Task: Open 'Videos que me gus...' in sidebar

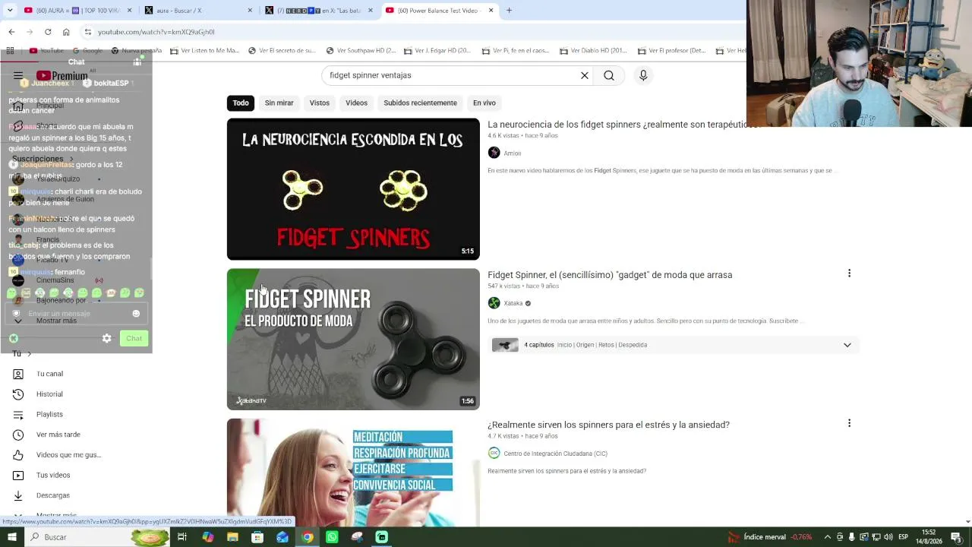Action: tap(68, 455)
